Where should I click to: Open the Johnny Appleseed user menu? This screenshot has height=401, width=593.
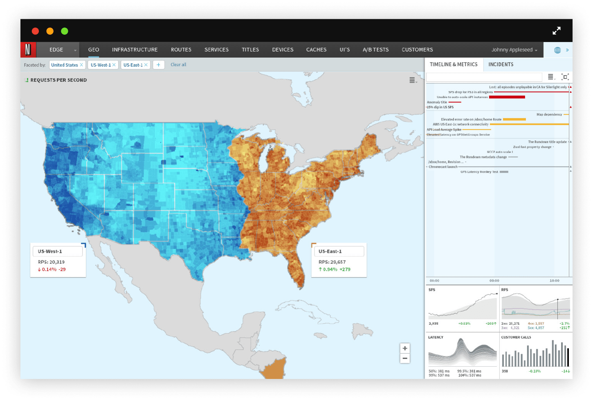coord(514,50)
